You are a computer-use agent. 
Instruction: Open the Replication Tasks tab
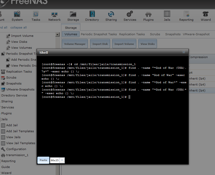point(132,34)
